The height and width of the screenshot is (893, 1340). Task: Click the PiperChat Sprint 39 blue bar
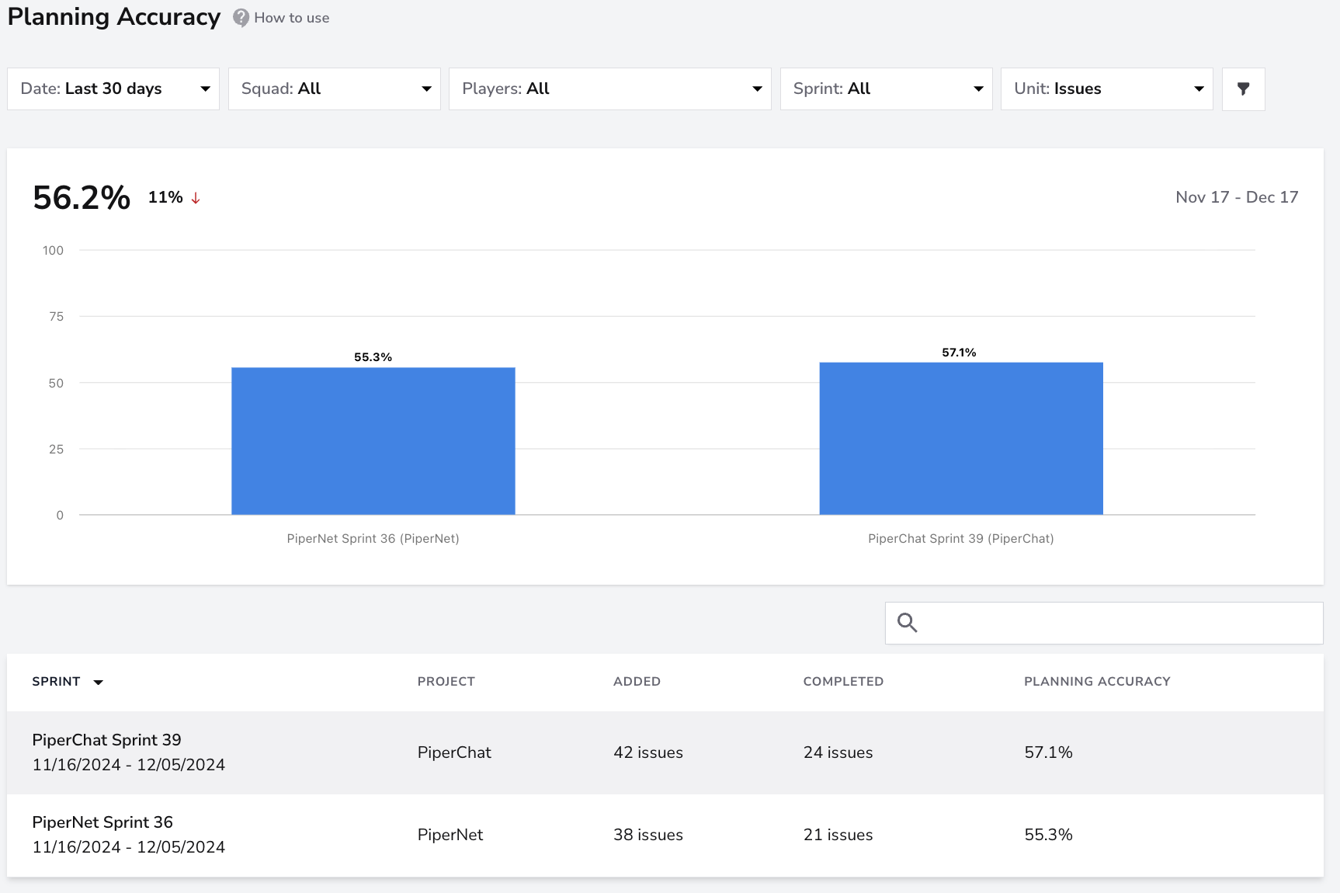[961, 439]
